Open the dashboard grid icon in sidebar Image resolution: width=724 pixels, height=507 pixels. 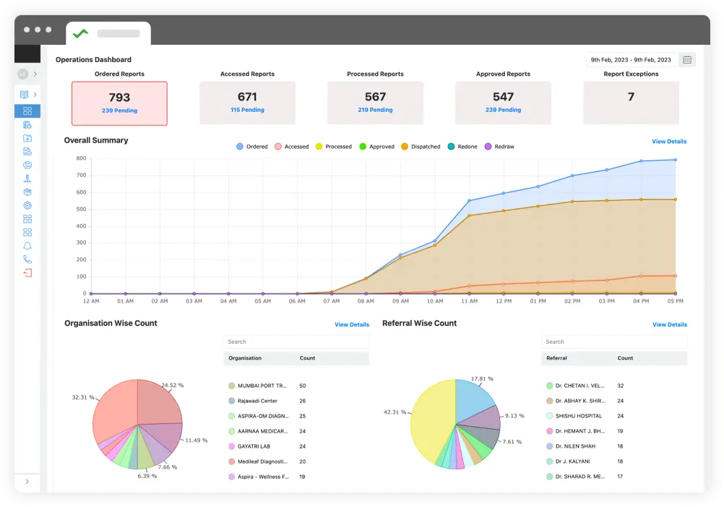click(x=28, y=111)
